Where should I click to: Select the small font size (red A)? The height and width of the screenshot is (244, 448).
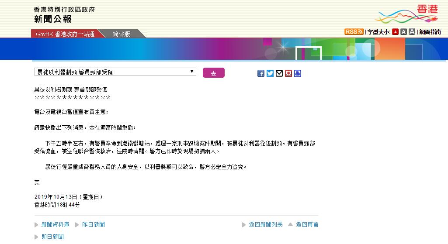point(395,32)
